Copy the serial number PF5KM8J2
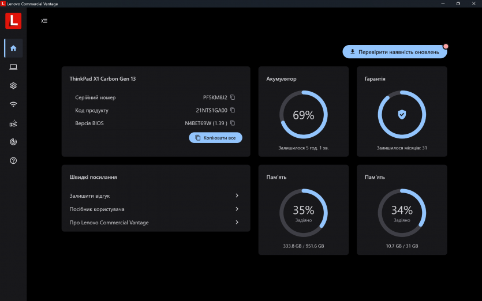482x301 pixels. click(x=233, y=97)
